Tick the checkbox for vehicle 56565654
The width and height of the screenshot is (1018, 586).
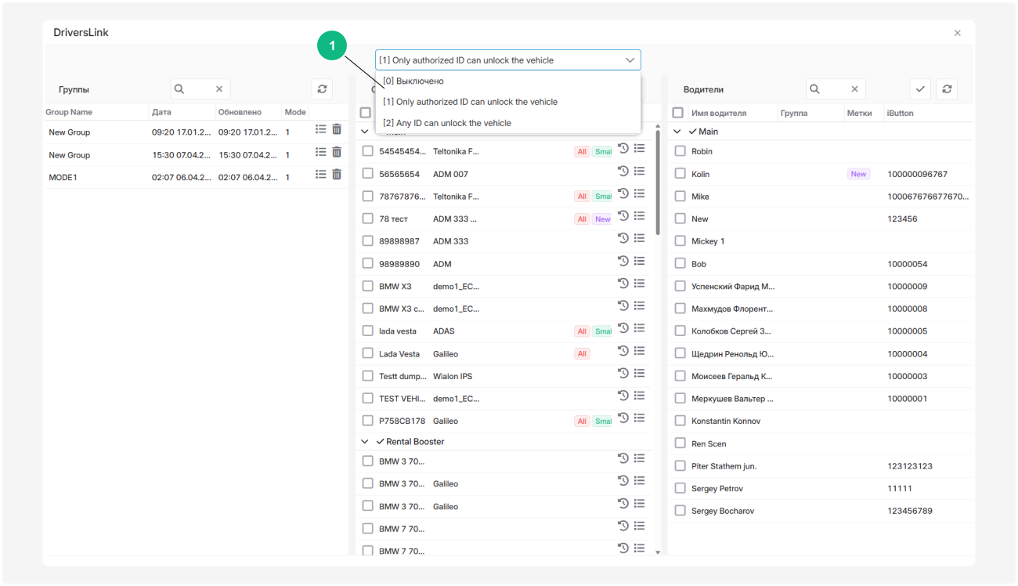(368, 174)
